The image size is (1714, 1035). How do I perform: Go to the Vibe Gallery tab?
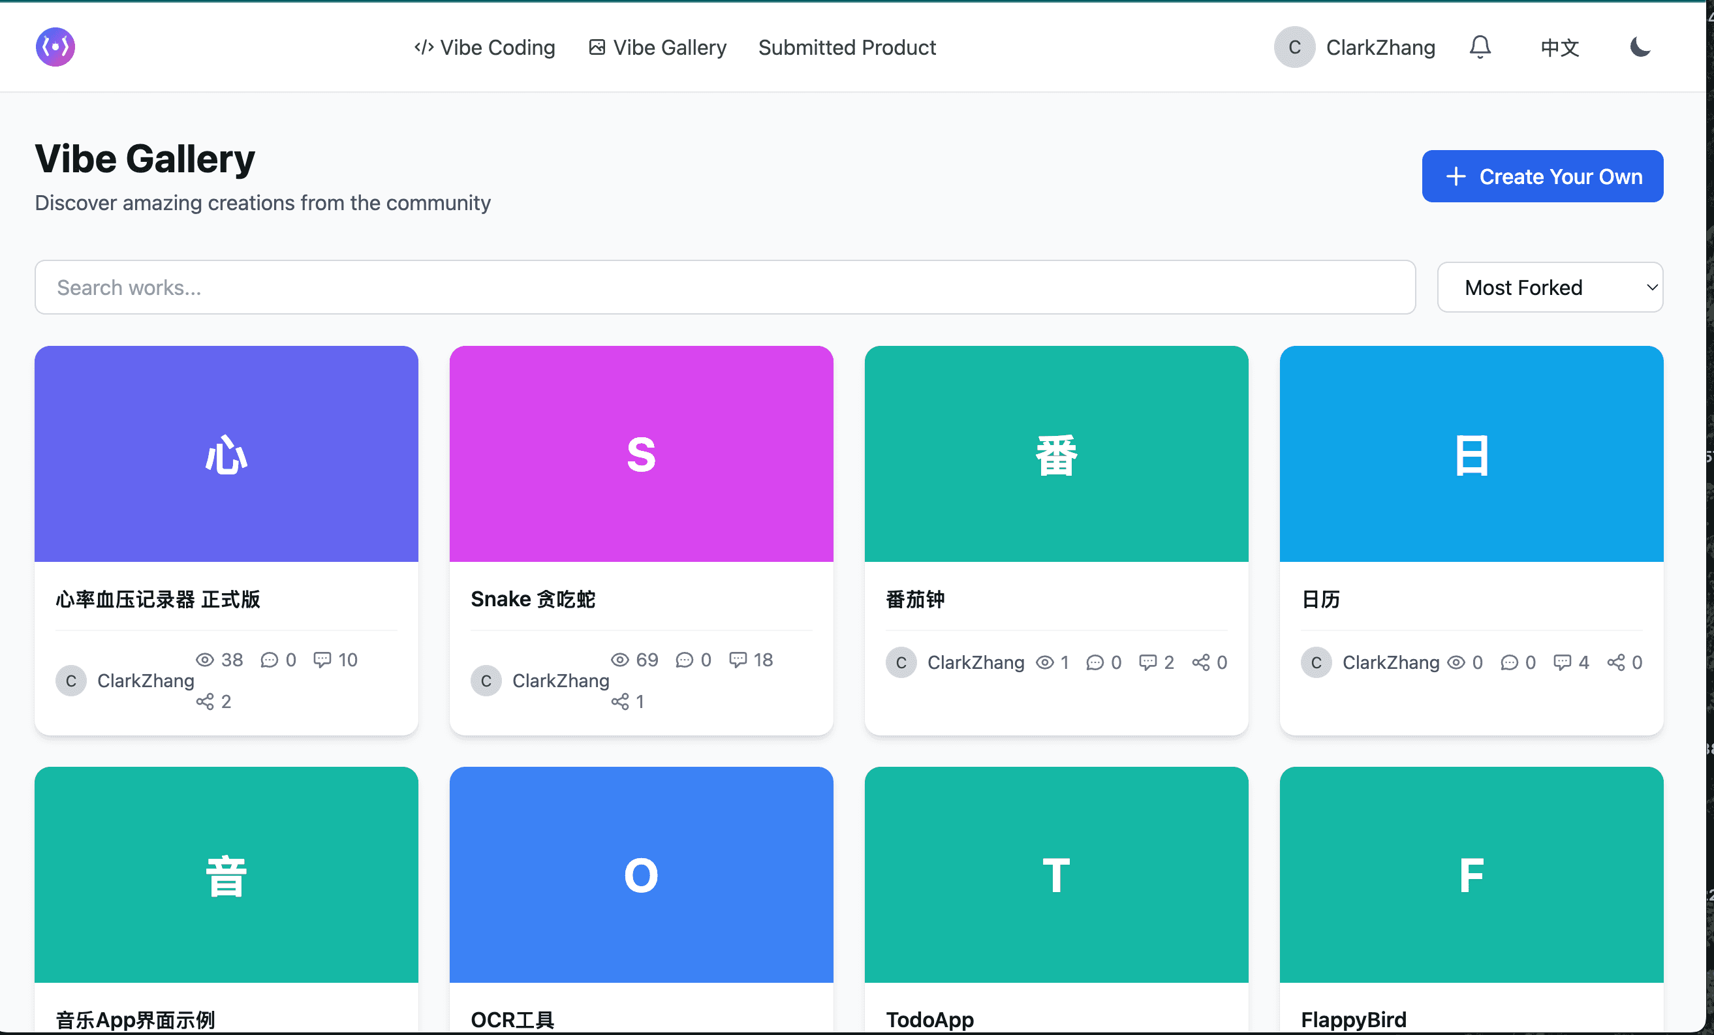coord(656,47)
